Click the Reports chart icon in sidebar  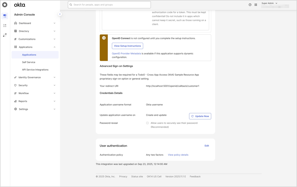[x=15, y=101]
